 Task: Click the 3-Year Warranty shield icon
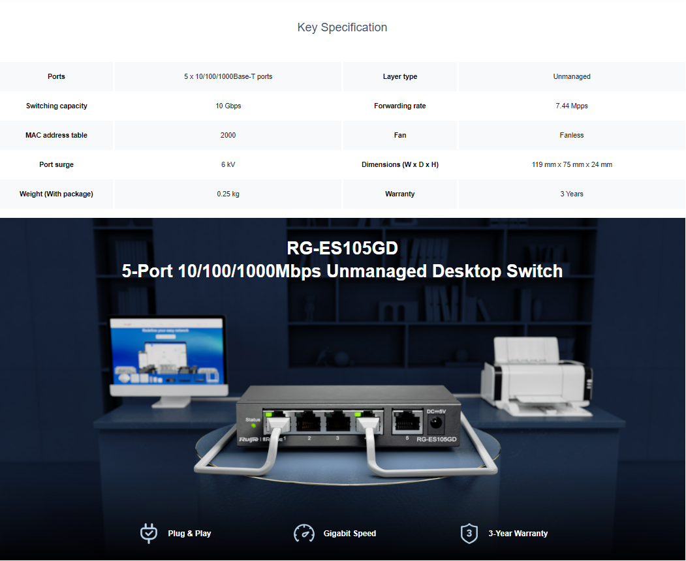pos(469,534)
